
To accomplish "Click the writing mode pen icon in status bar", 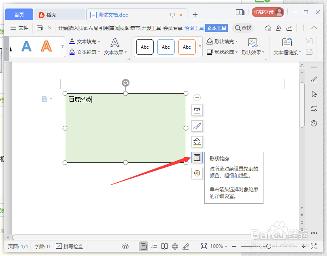I will tap(186, 246).
